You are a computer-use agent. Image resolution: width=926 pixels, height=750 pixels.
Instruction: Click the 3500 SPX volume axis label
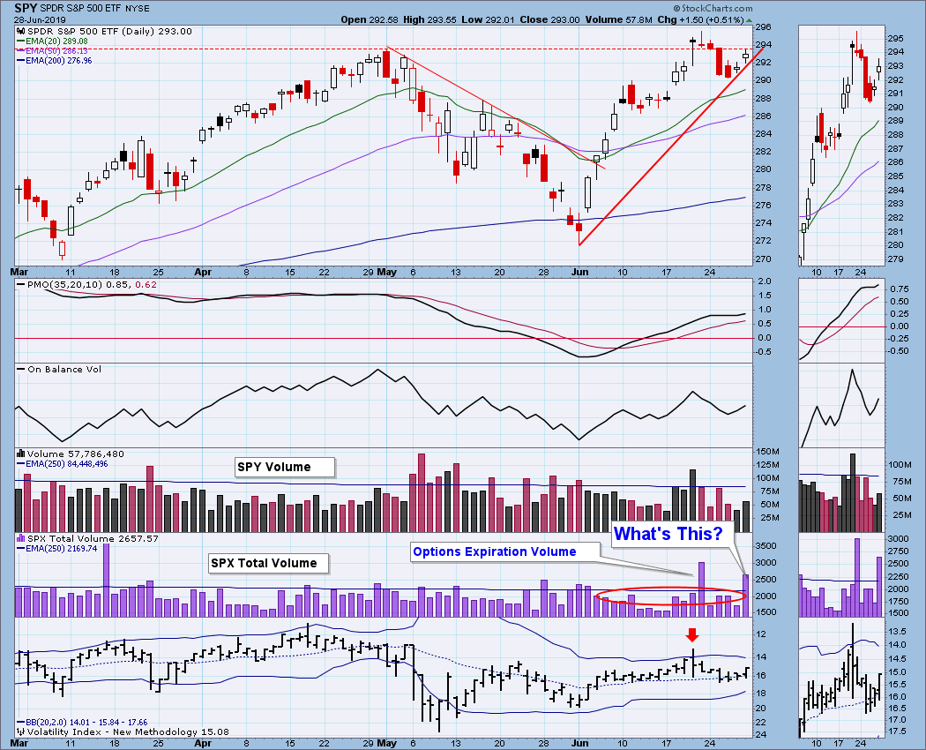[x=767, y=545]
